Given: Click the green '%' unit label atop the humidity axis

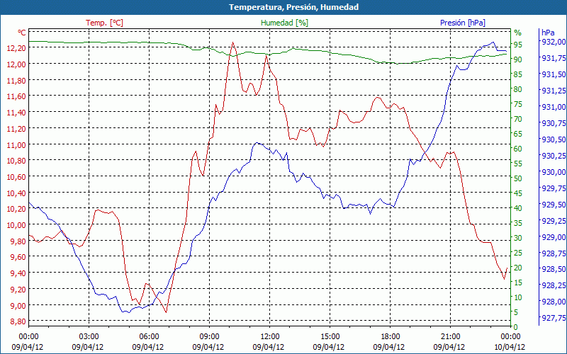Looking at the screenshot, I should click(518, 33).
